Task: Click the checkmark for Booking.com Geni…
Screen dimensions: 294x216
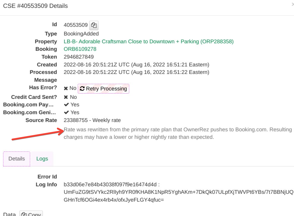Action: [66, 112]
